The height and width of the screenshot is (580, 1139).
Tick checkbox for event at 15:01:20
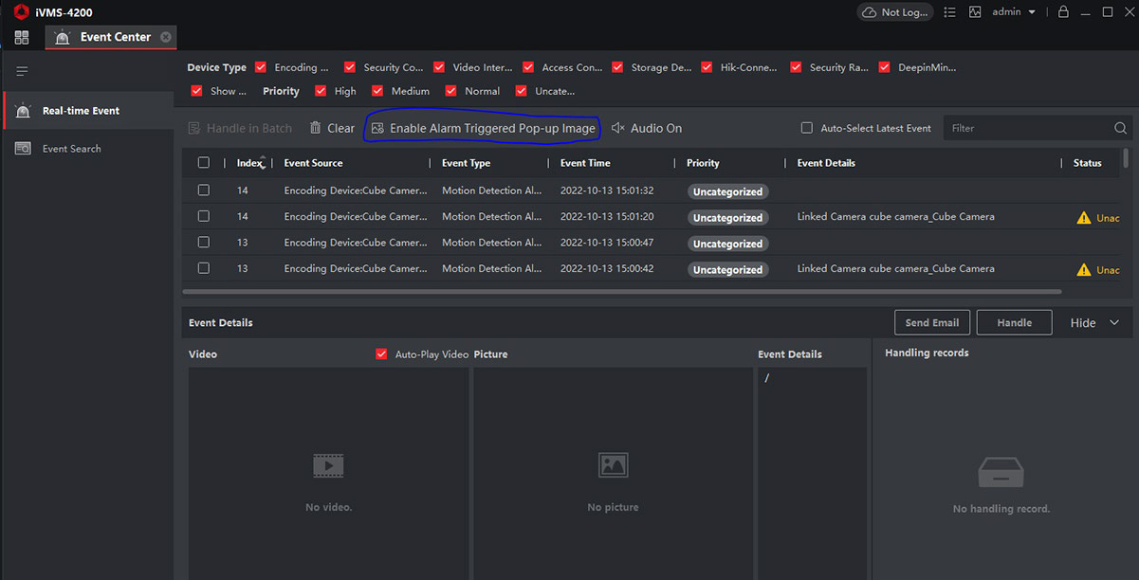(203, 216)
